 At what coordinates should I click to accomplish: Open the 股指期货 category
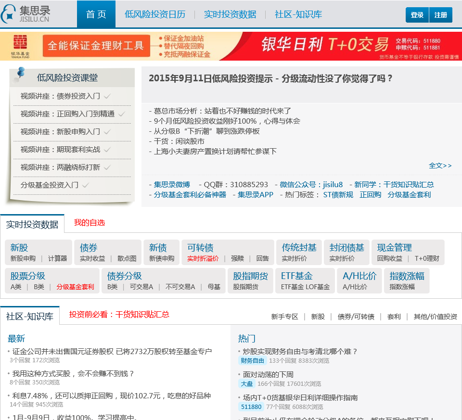(x=250, y=276)
